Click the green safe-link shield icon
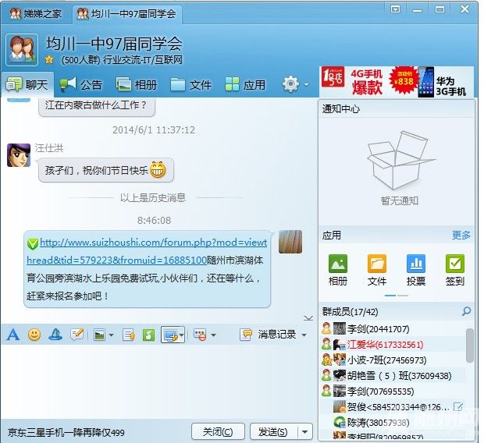Image resolution: width=484 pixels, height=443 pixels. pos(33,243)
